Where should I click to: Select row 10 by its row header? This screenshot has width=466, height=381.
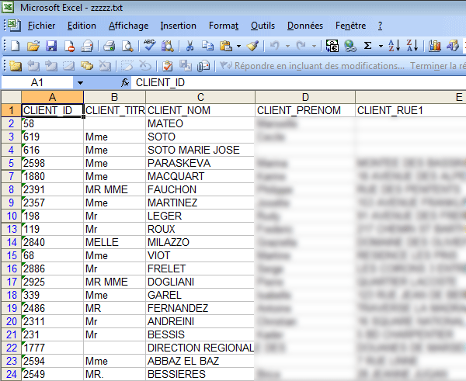point(11,216)
